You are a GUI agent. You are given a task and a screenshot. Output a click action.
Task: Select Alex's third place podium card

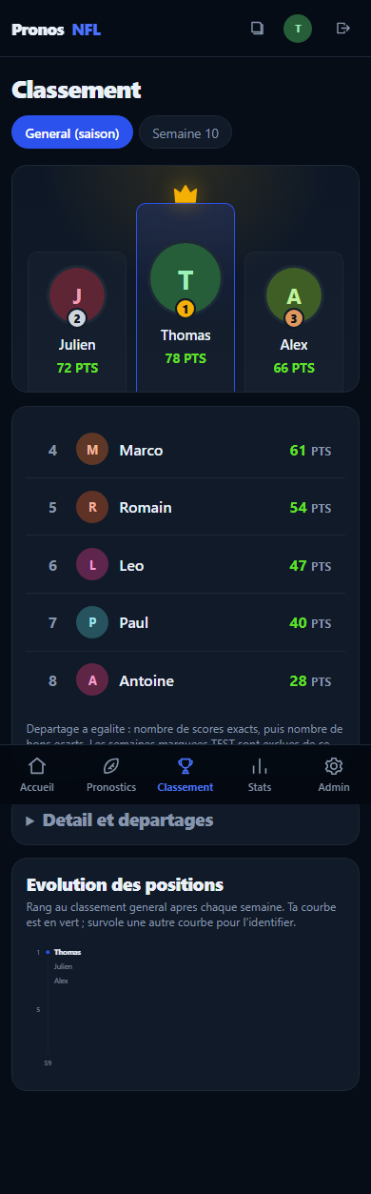coord(294,321)
